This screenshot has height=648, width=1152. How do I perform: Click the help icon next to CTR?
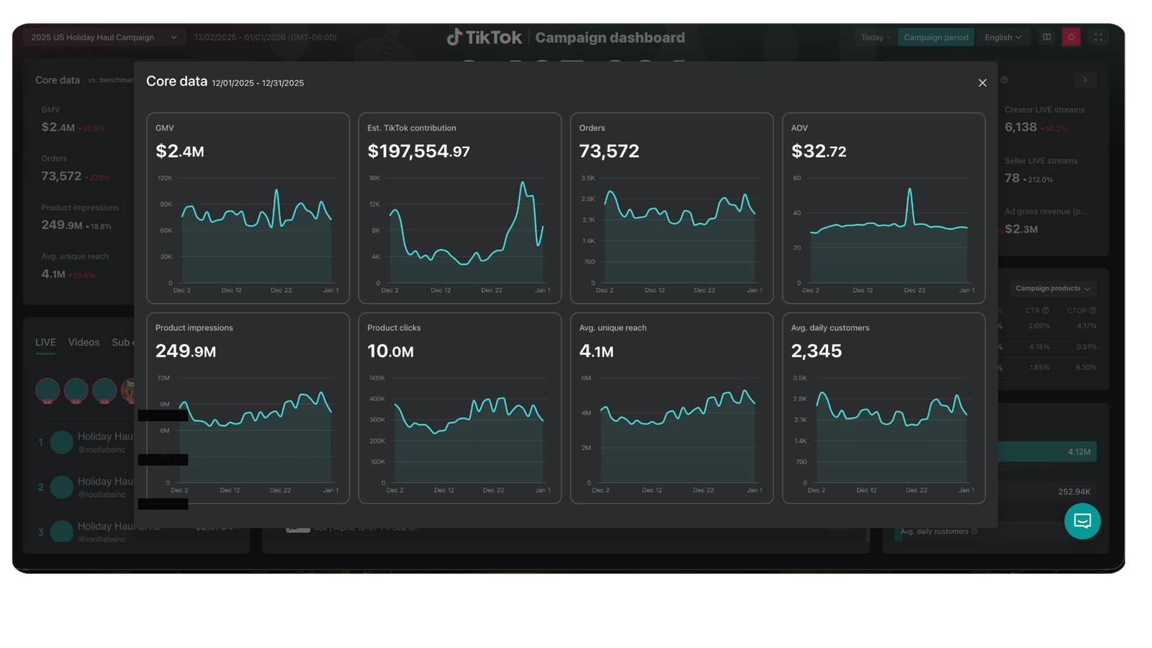(x=1045, y=310)
